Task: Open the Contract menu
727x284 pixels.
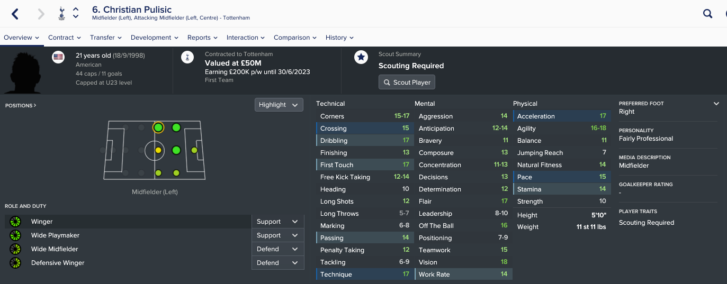Action: [x=65, y=38]
